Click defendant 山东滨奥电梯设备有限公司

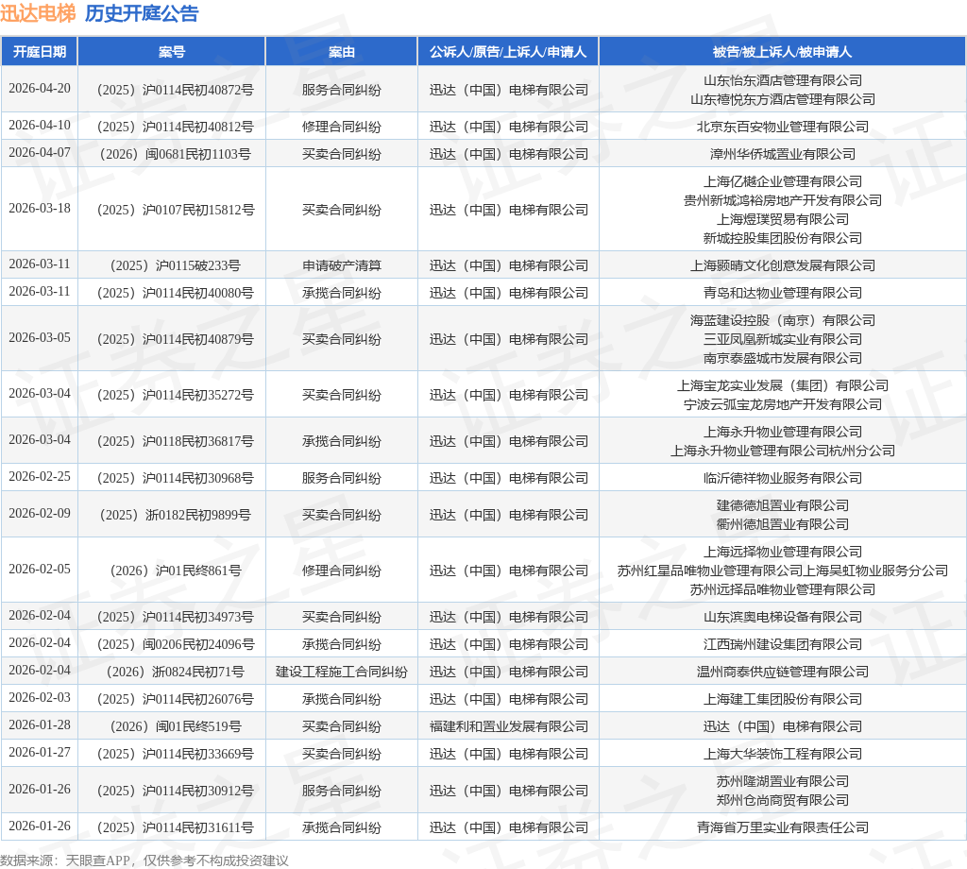click(x=783, y=617)
